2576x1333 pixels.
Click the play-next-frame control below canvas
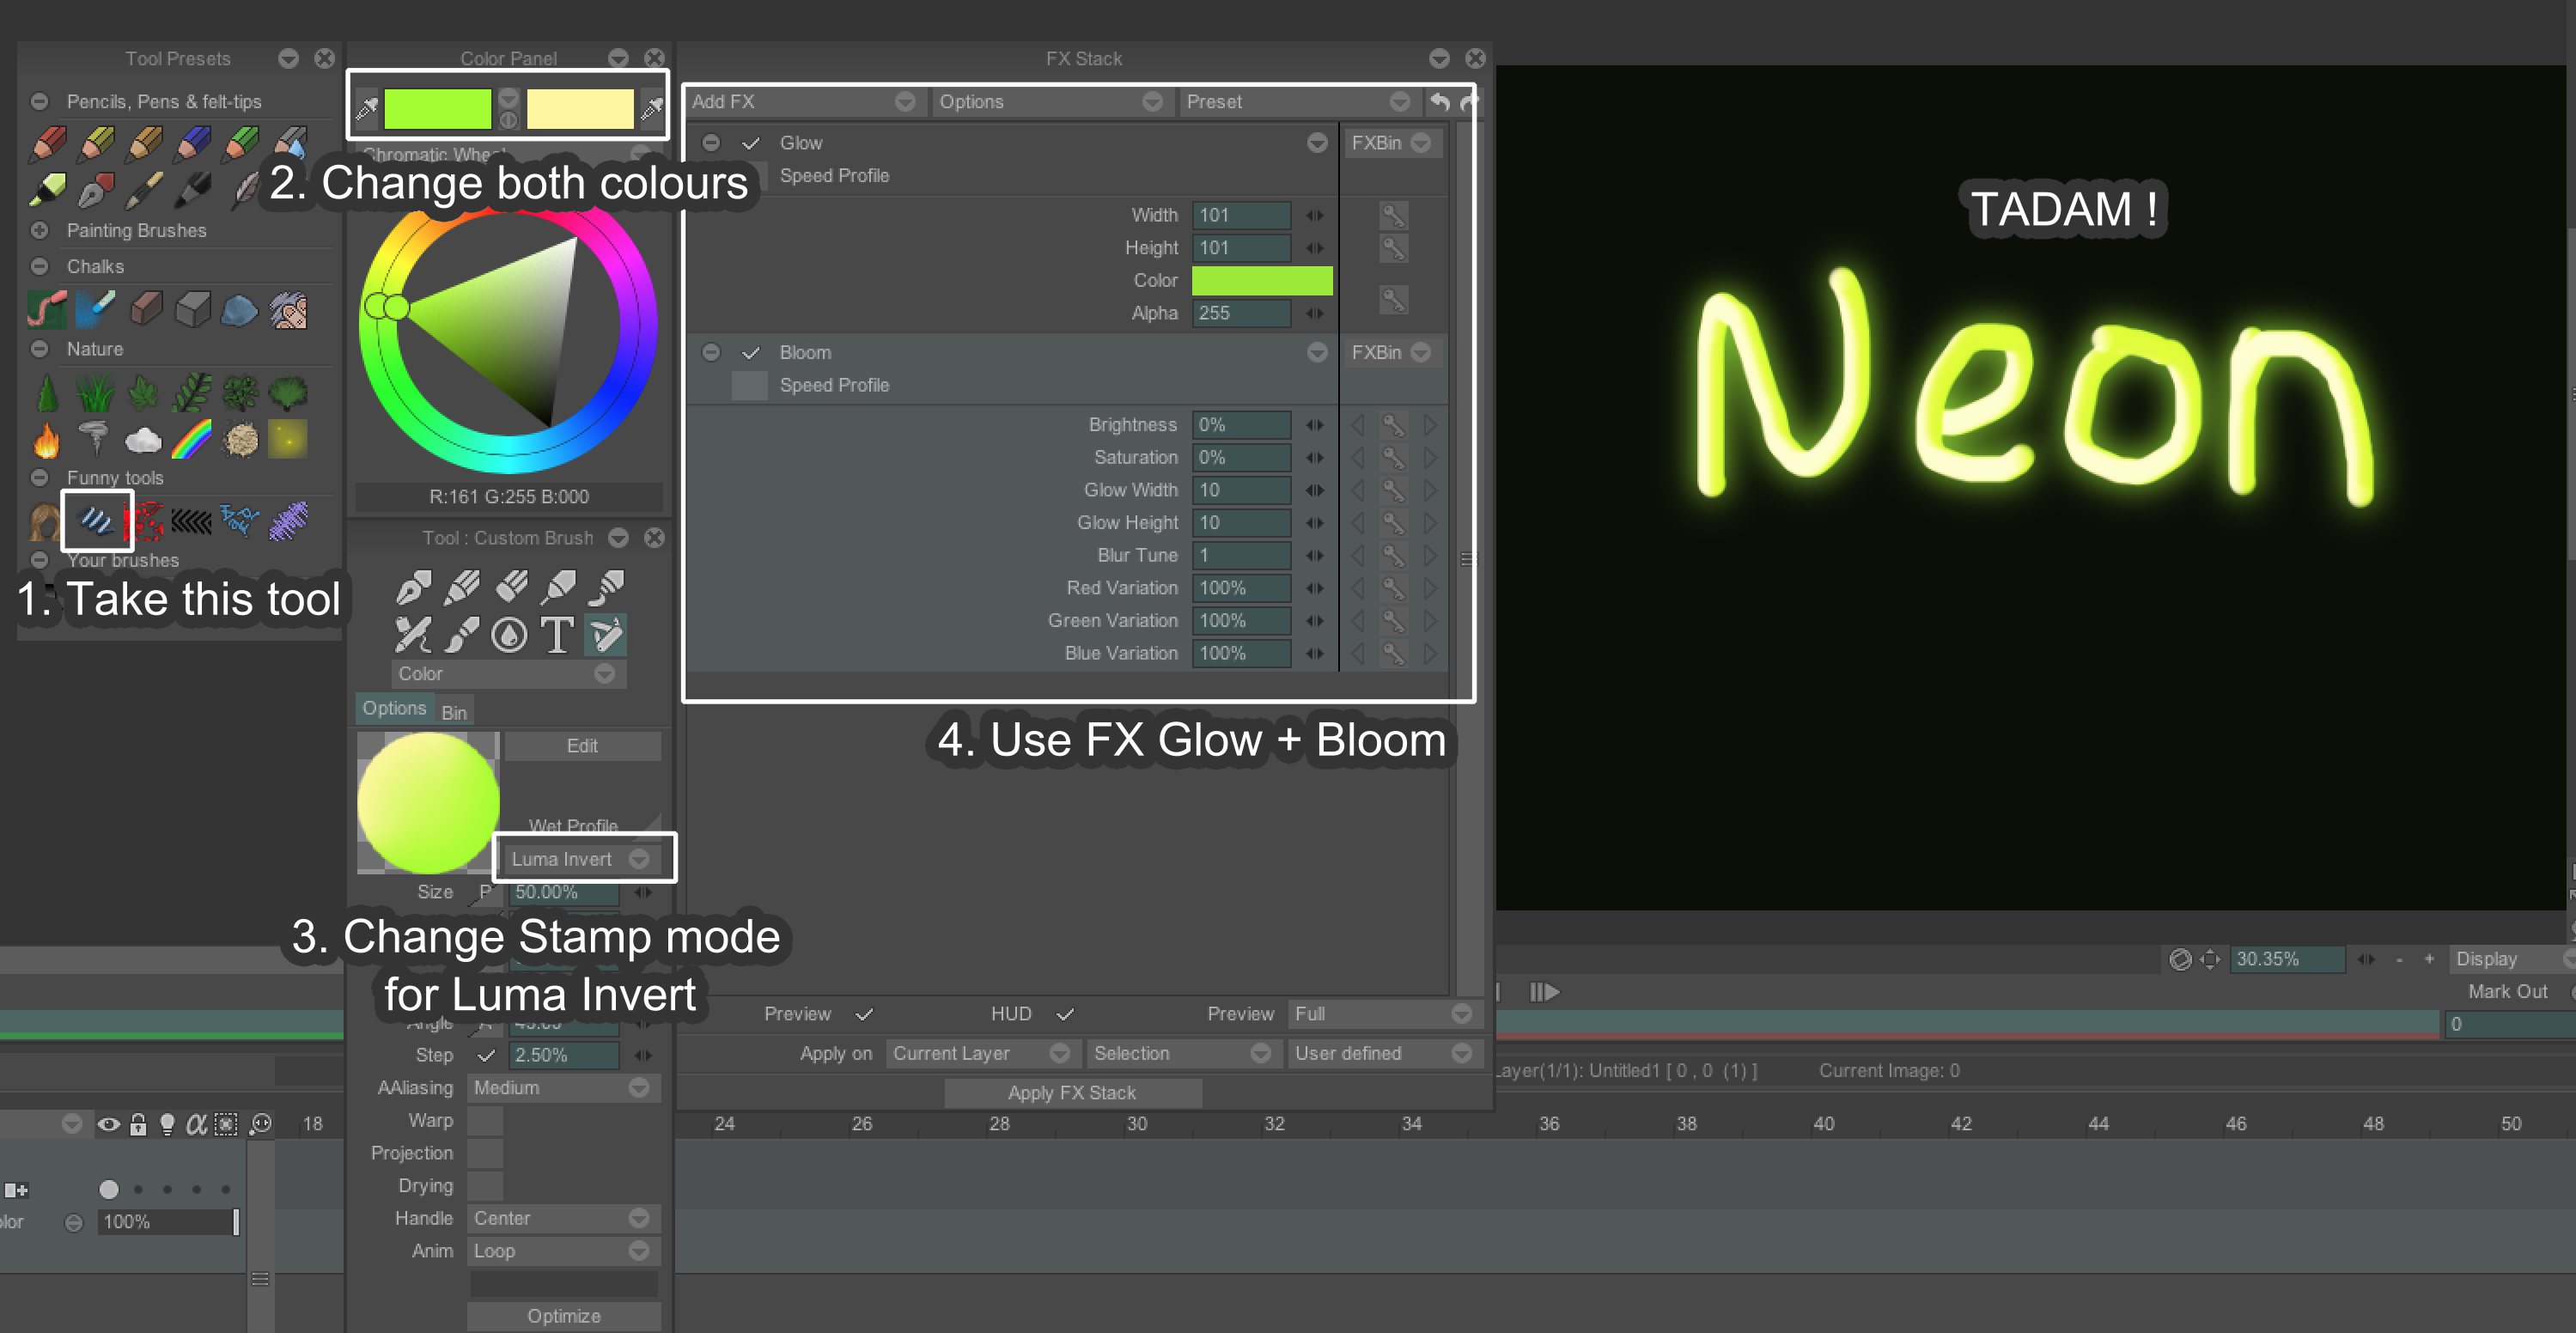tap(1544, 992)
